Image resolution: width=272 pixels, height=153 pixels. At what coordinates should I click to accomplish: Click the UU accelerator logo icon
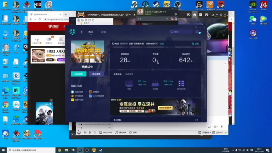(72, 32)
